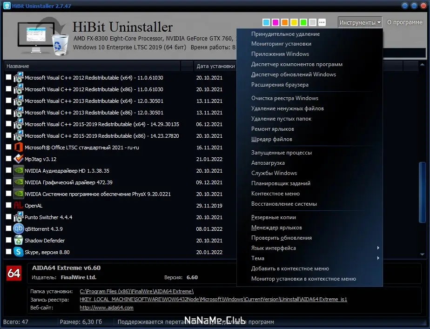430x329 pixels.
Task: Check the Punto Switcher 4.4.4 checkbox
Action: pos(8,216)
